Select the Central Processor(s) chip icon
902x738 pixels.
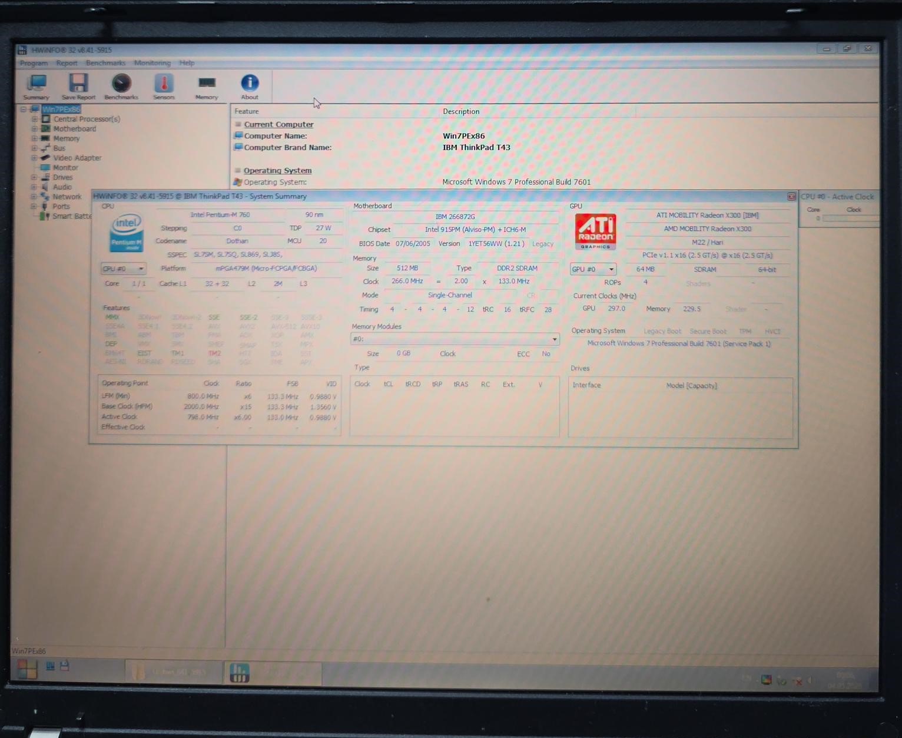point(46,119)
